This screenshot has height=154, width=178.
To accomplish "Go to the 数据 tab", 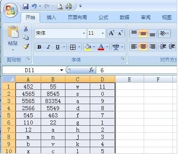I will point(125,18).
